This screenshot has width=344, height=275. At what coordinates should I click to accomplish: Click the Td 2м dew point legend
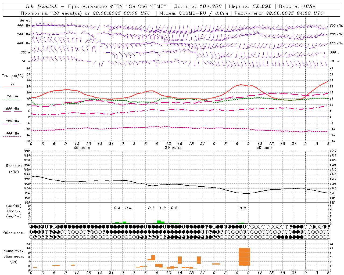(12, 97)
